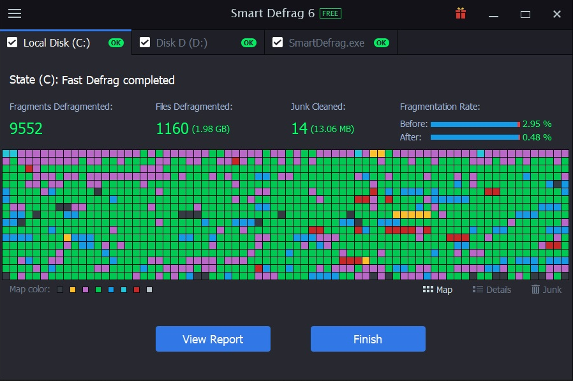Image resolution: width=573 pixels, height=381 pixels.
Task: Switch to the Details view
Action: [492, 290]
